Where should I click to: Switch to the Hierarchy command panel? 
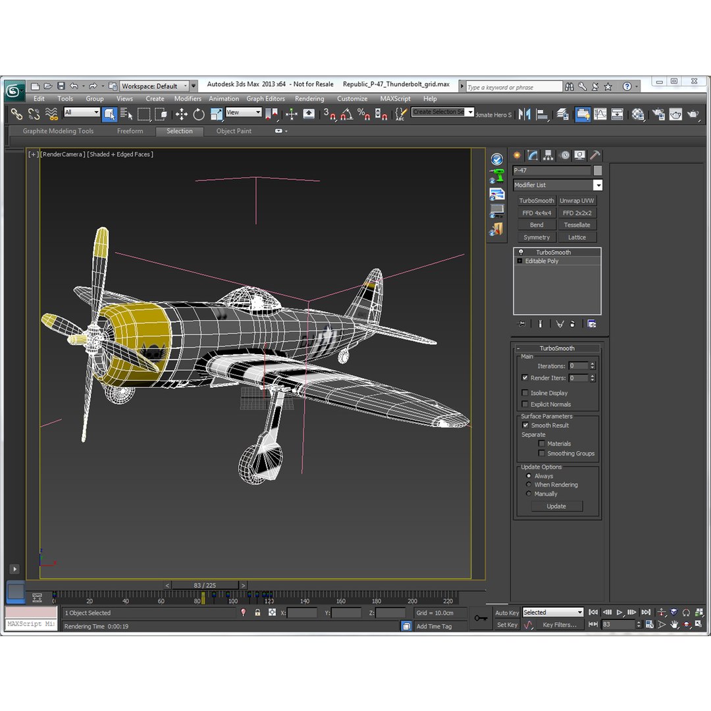tap(548, 155)
